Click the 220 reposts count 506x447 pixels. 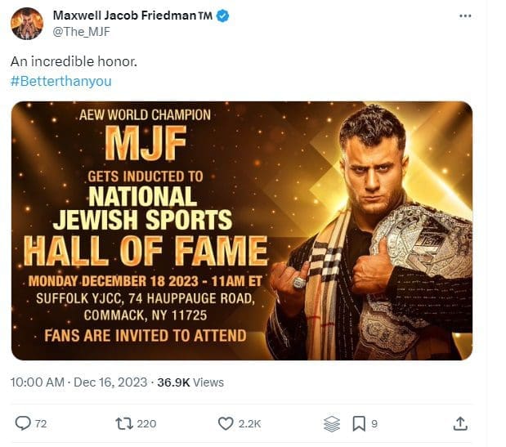(x=146, y=423)
